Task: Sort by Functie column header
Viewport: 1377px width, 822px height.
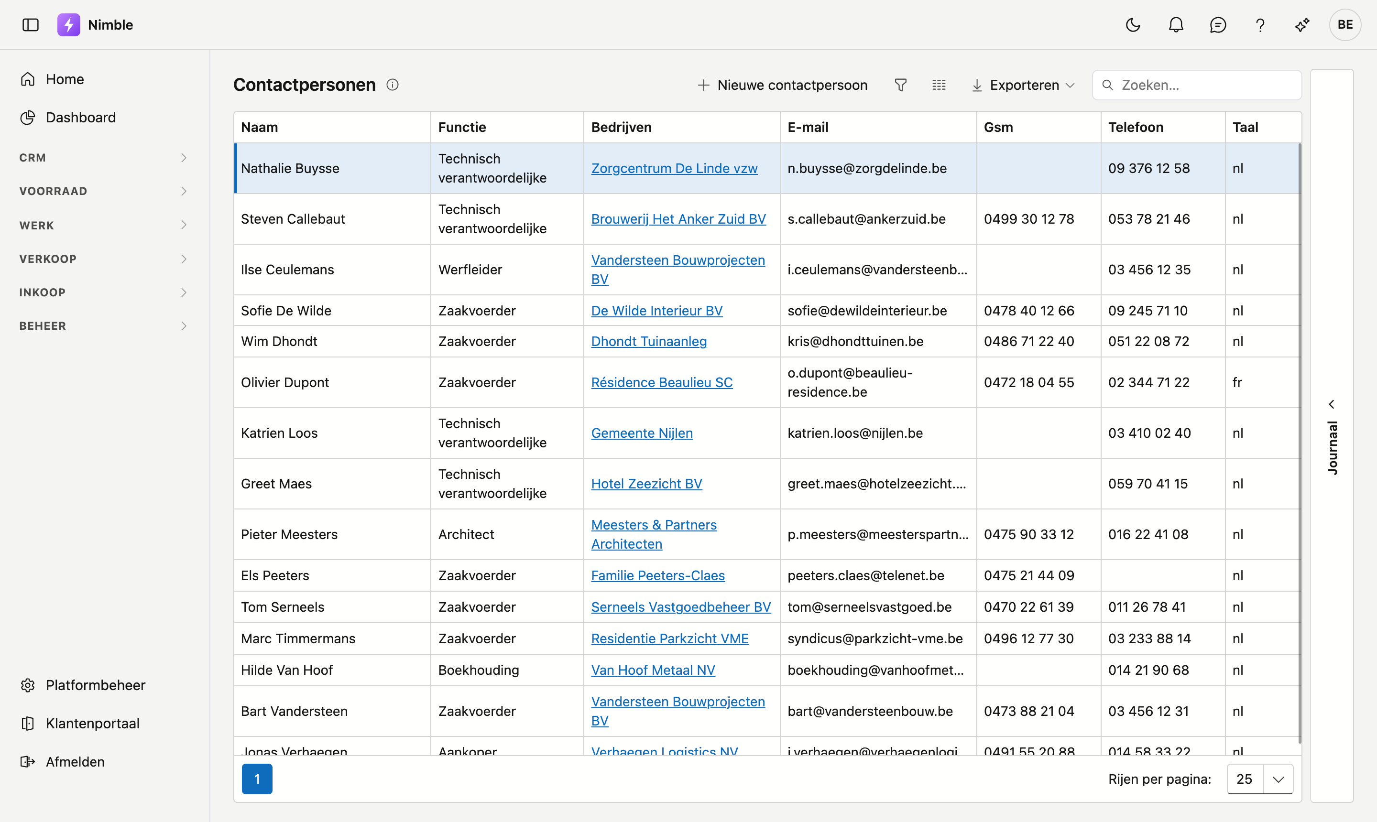Action: click(x=507, y=128)
